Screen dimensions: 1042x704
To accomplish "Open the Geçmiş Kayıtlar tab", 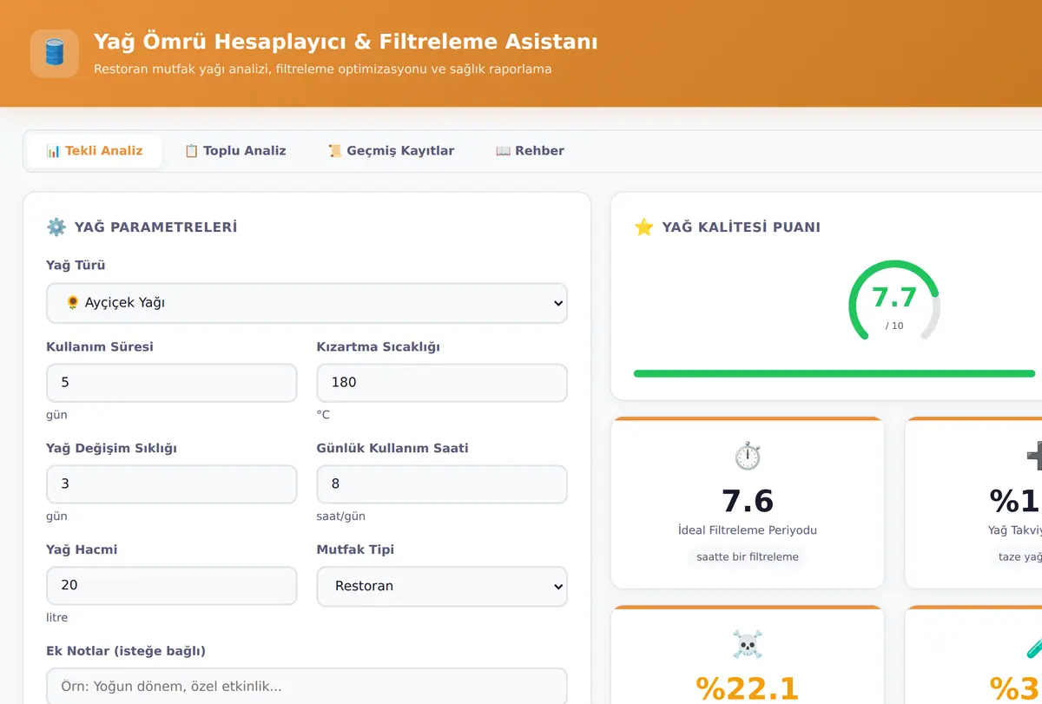I will pos(391,150).
